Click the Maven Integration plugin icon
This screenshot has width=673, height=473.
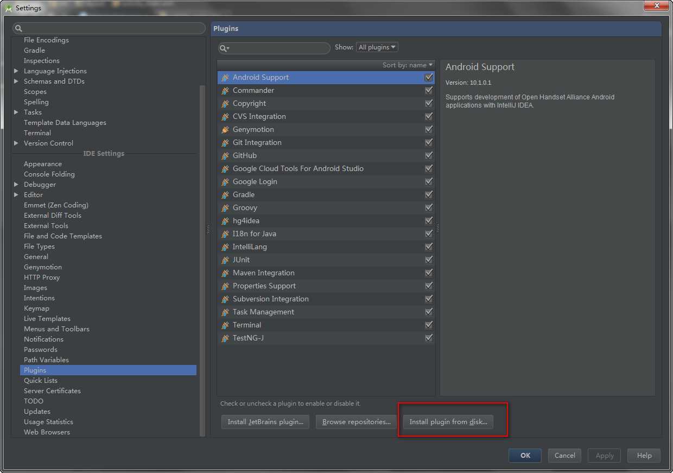(225, 273)
